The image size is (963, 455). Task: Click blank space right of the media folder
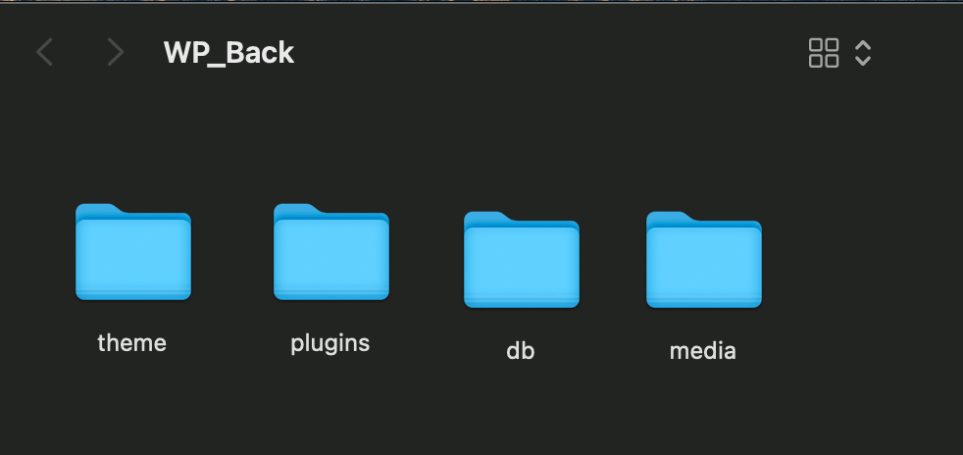(860, 264)
